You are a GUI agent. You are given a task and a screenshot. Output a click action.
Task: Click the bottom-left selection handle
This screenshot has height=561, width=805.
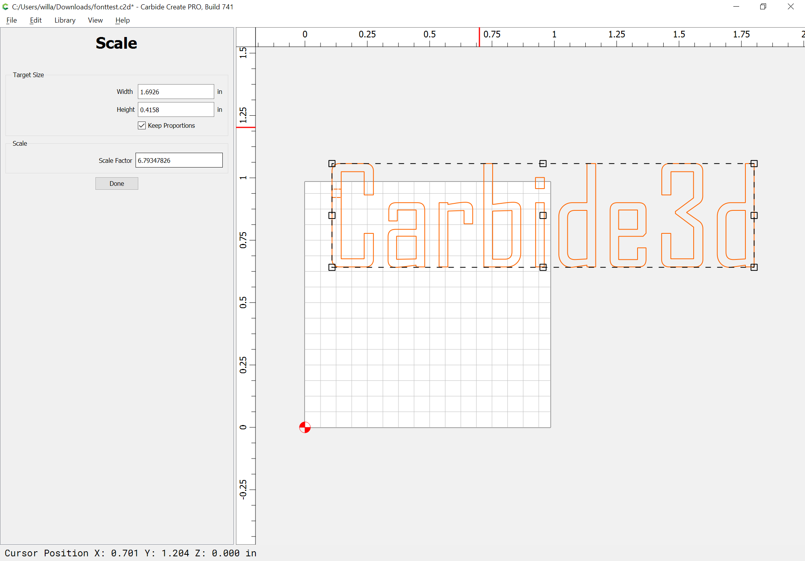click(332, 267)
